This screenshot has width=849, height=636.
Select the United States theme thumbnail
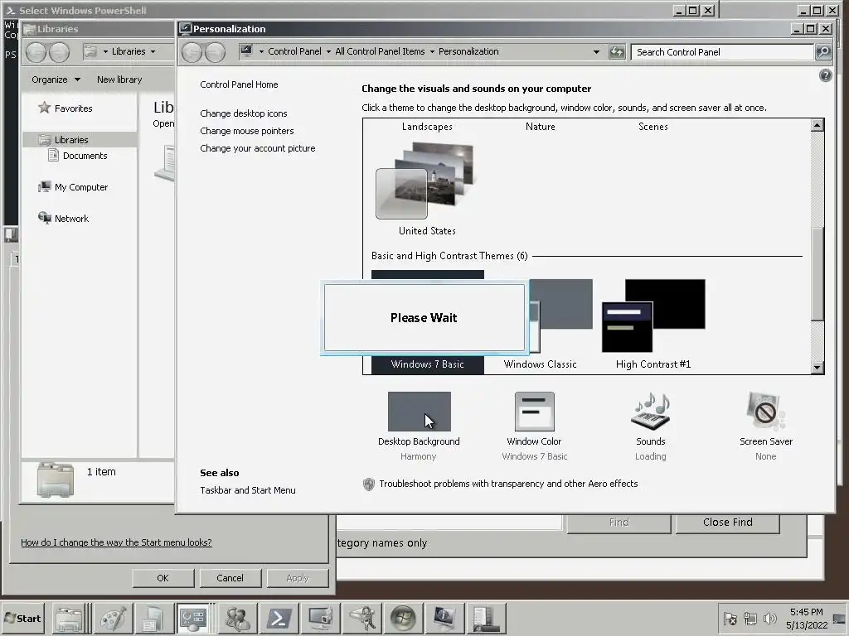pyautogui.click(x=425, y=181)
